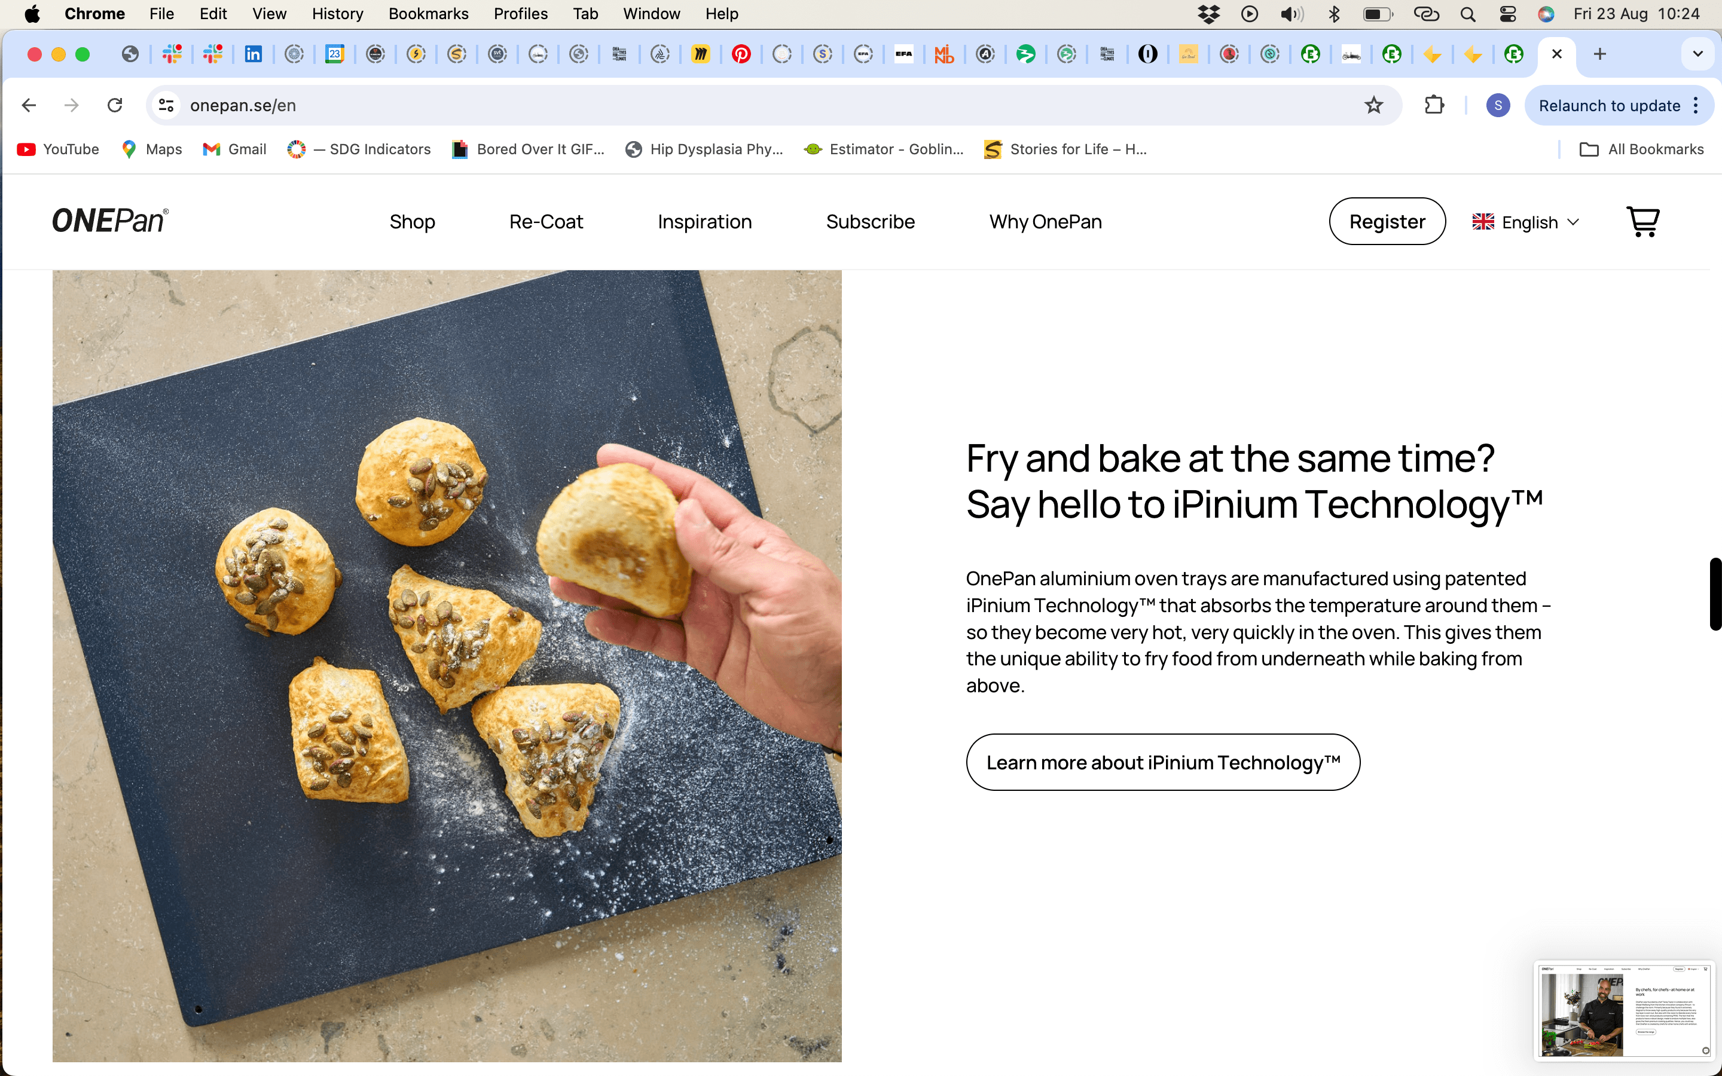This screenshot has height=1076, width=1722.
Task: Click the page's vertical scrollbar thumb
Action: (1715, 594)
